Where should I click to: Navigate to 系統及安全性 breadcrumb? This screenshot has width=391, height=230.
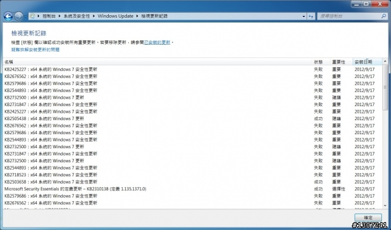click(x=77, y=16)
